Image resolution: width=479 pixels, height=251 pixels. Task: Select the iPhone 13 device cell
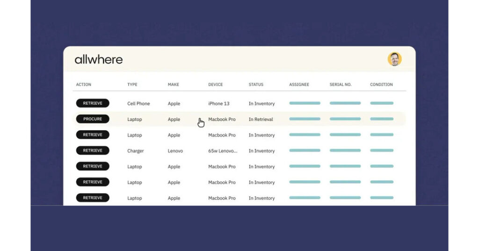coord(219,103)
